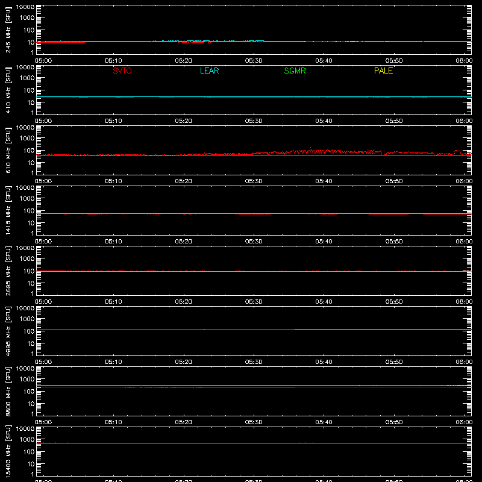Select the 15400 MHz [SFU] axis title
482x482 pixels.
[x=8, y=451]
